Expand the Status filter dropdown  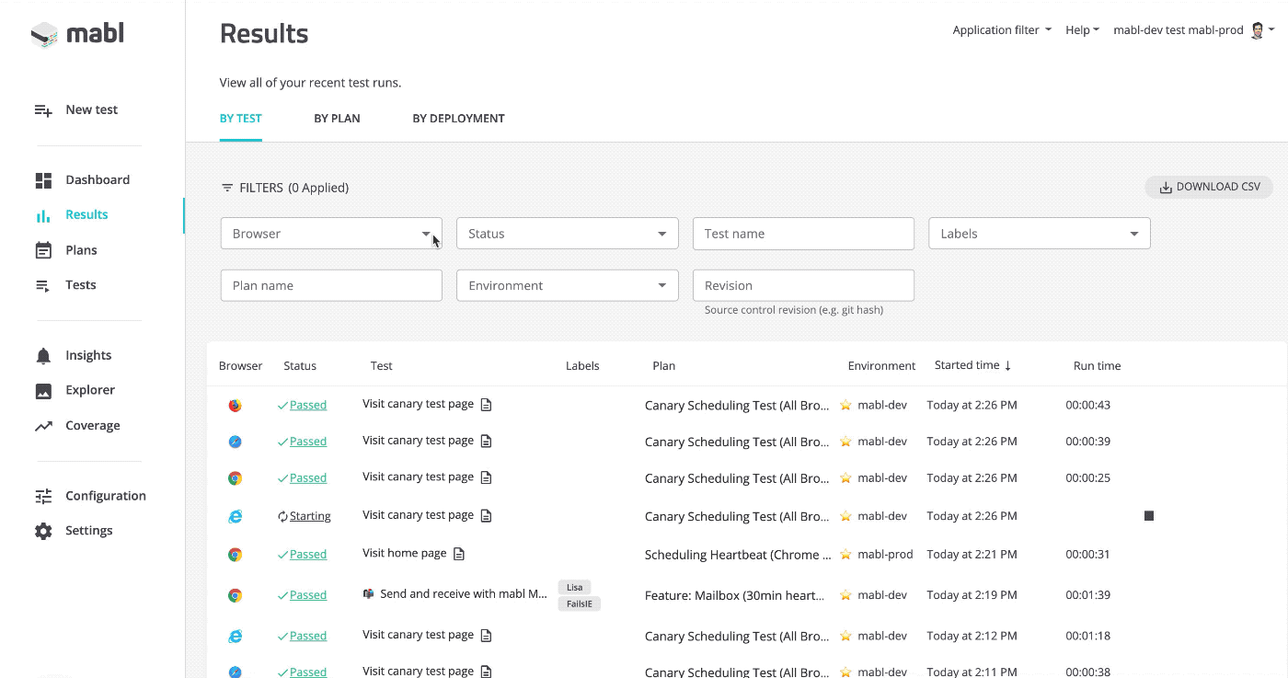[567, 233]
